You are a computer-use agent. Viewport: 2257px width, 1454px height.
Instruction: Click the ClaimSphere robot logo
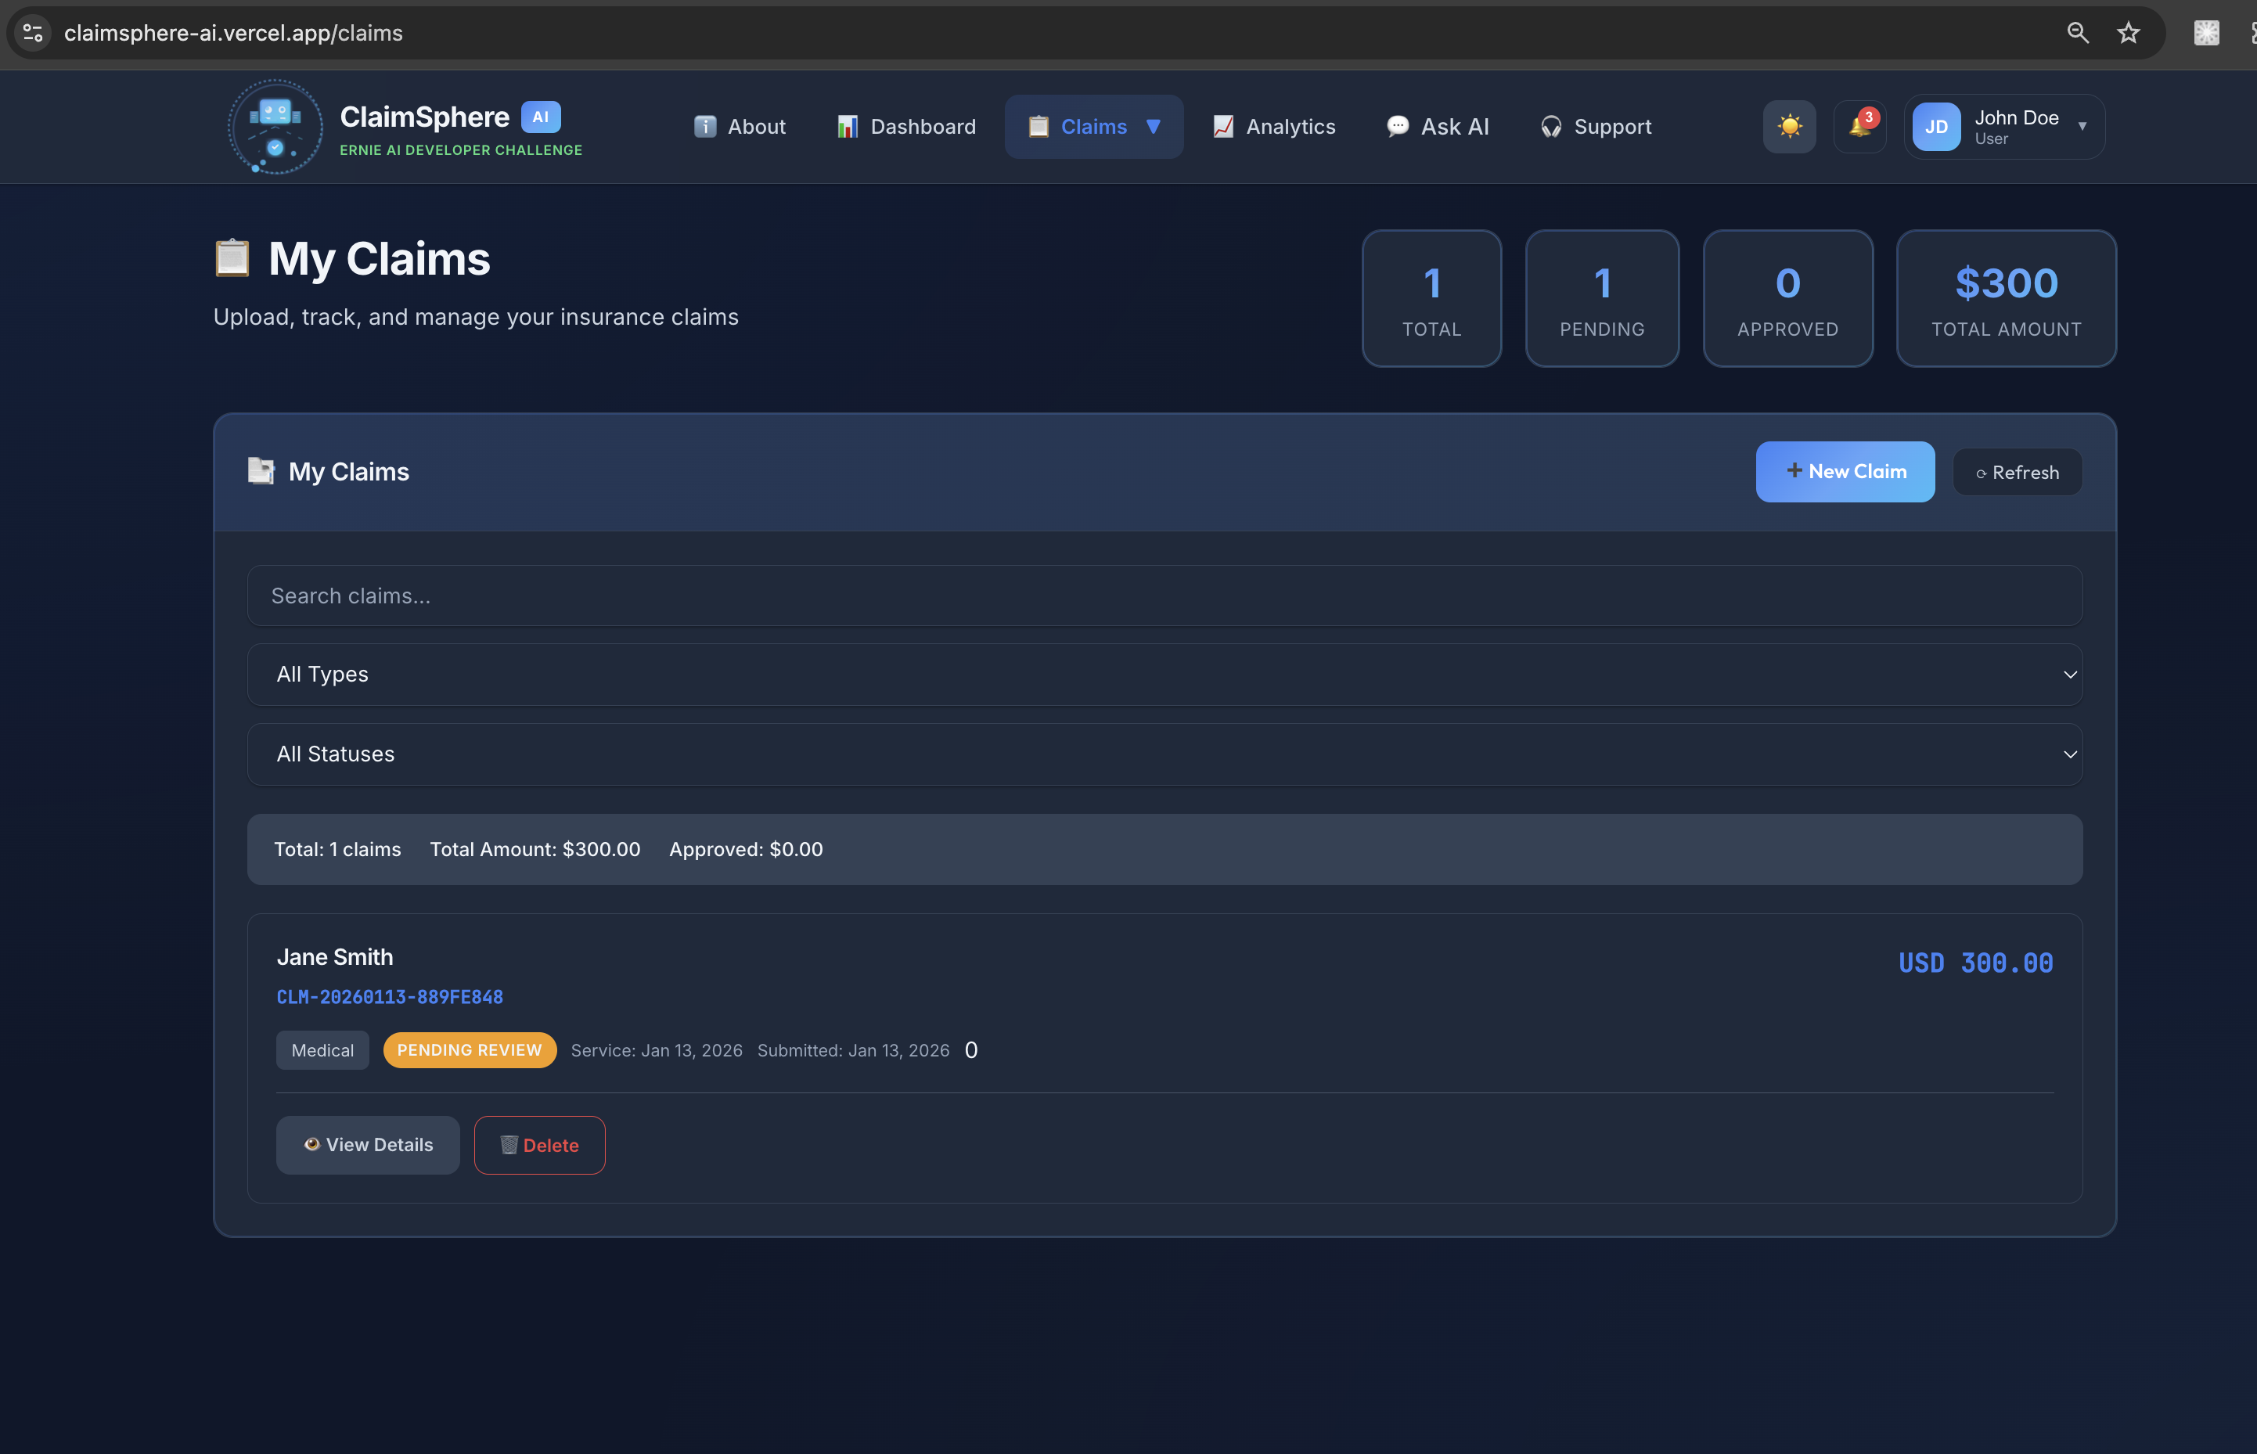275,127
